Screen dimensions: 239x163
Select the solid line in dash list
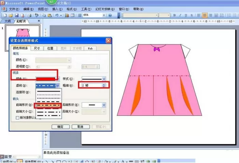(x=48, y=91)
